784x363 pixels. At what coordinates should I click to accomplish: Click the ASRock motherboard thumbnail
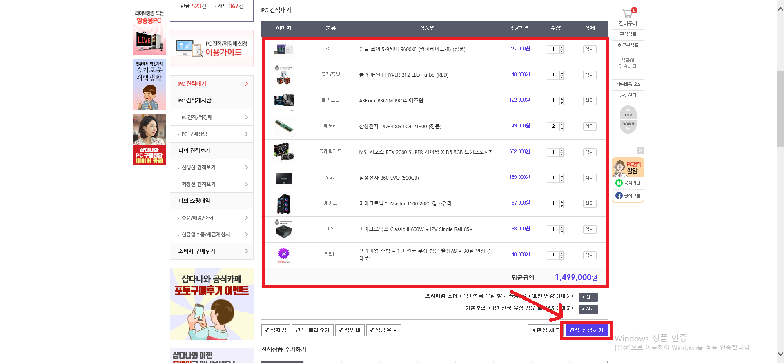(x=284, y=100)
